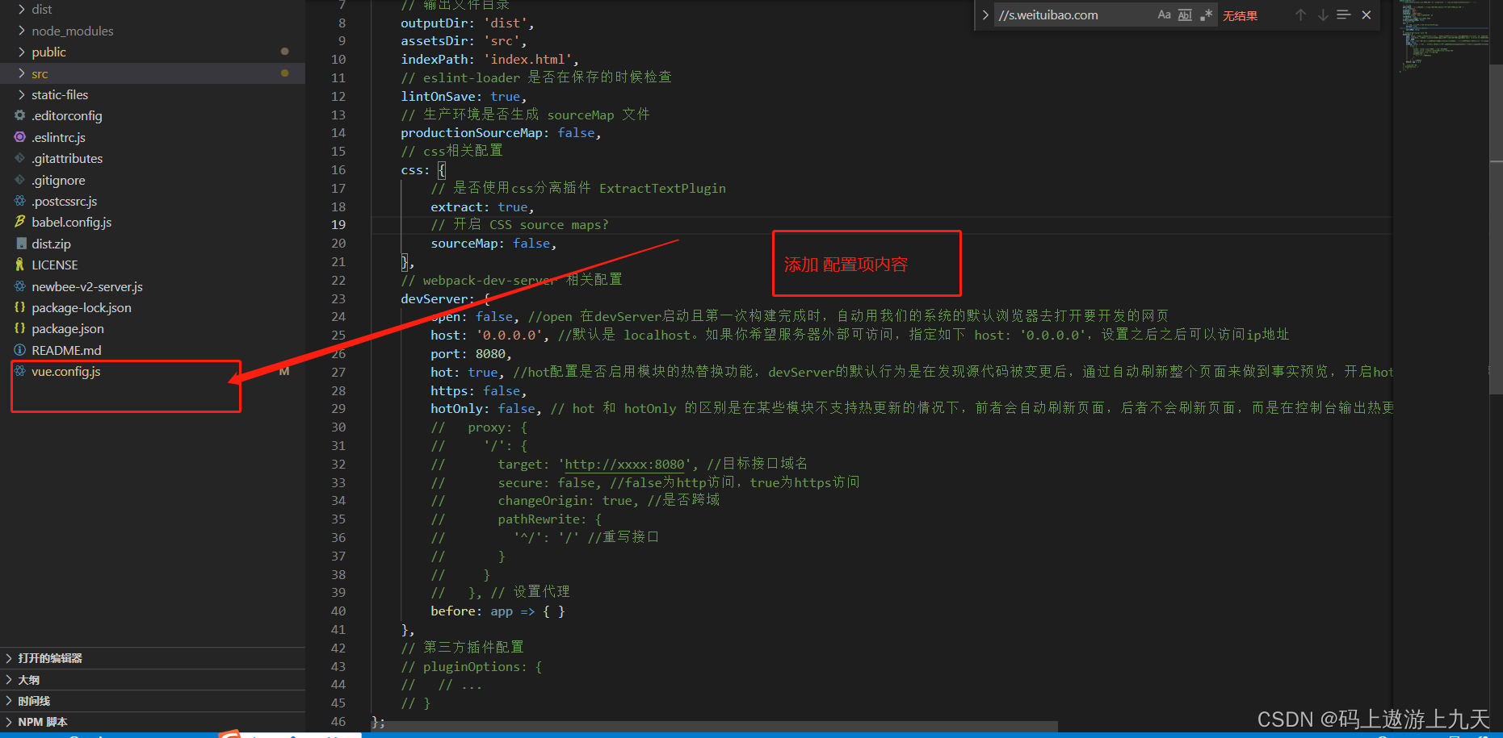Click the license icon beside LICENSE
The width and height of the screenshot is (1503, 738).
point(20,265)
